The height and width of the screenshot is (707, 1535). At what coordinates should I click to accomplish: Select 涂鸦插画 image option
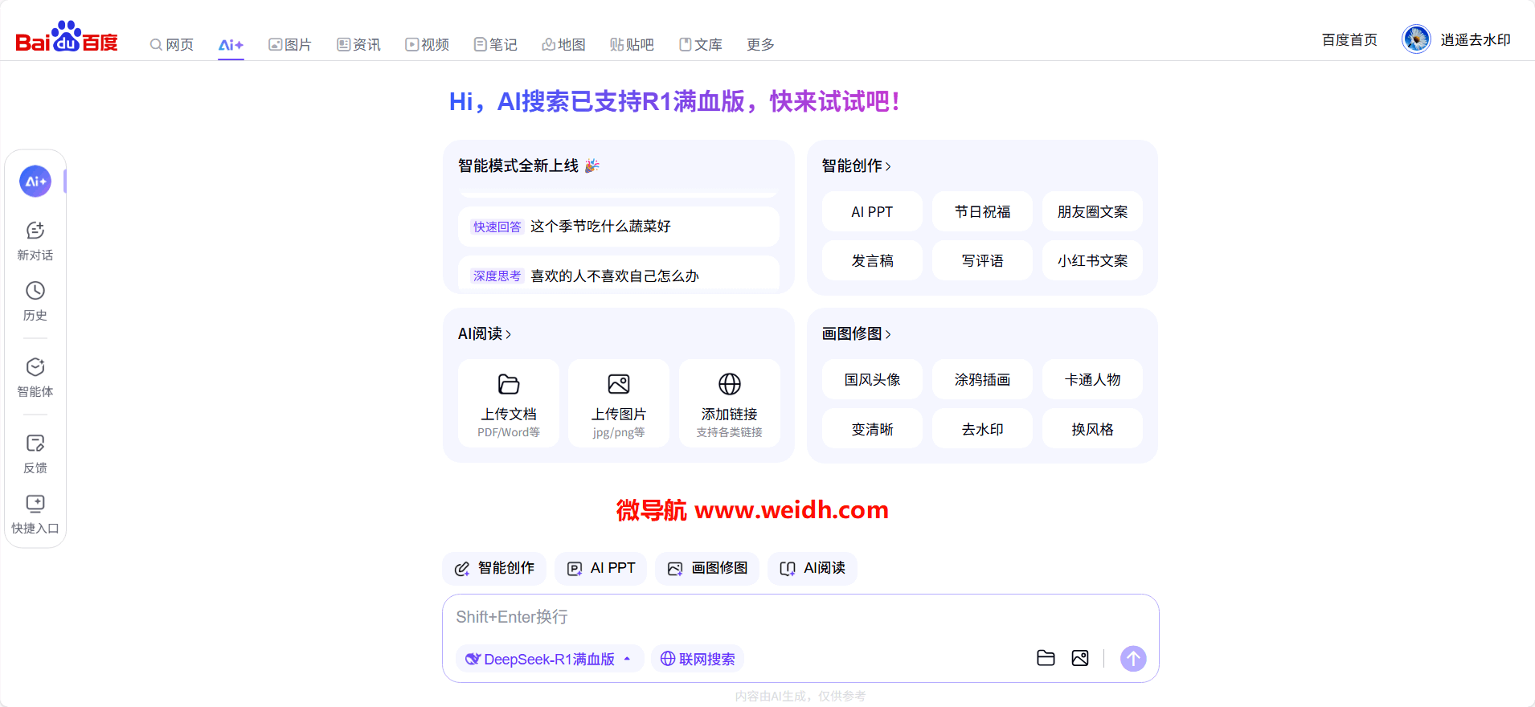click(982, 379)
